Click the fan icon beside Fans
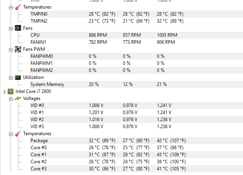Viewport: 243px width, 175px height. point(18,28)
